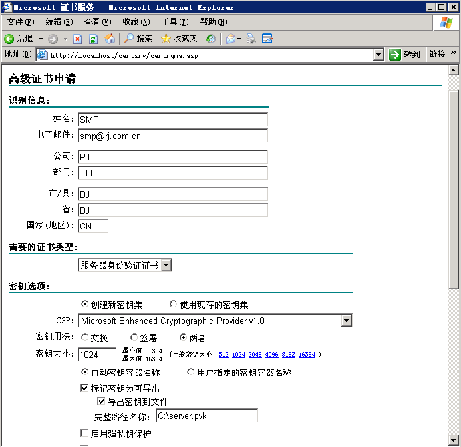Image resolution: width=461 pixels, height=447 pixels.
Task: Go to Home page icon
Action: [110, 39]
